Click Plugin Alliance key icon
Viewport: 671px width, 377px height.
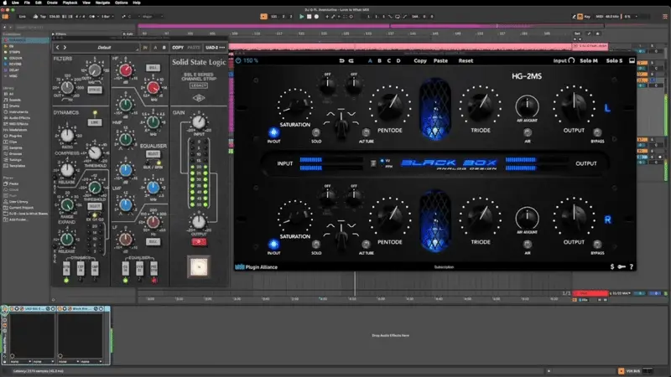tap(622, 266)
